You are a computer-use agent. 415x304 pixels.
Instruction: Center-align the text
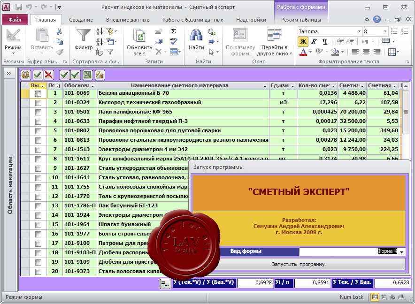tap(366, 52)
